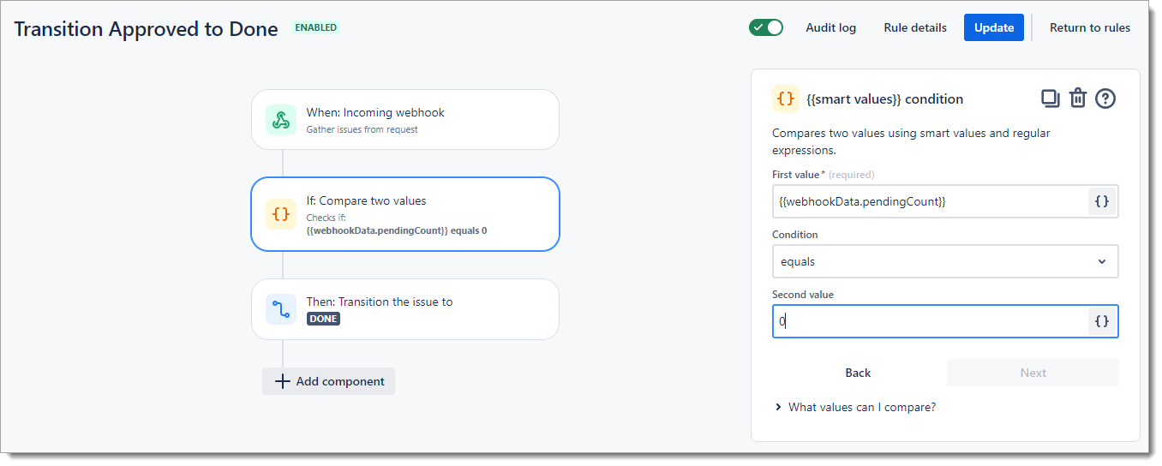
Task: Duplicate the smart values condition component
Action: tap(1050, 99)
